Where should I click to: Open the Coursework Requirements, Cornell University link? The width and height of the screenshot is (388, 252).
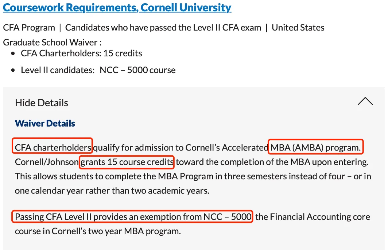pyautogui.click(x=117, y=8)
